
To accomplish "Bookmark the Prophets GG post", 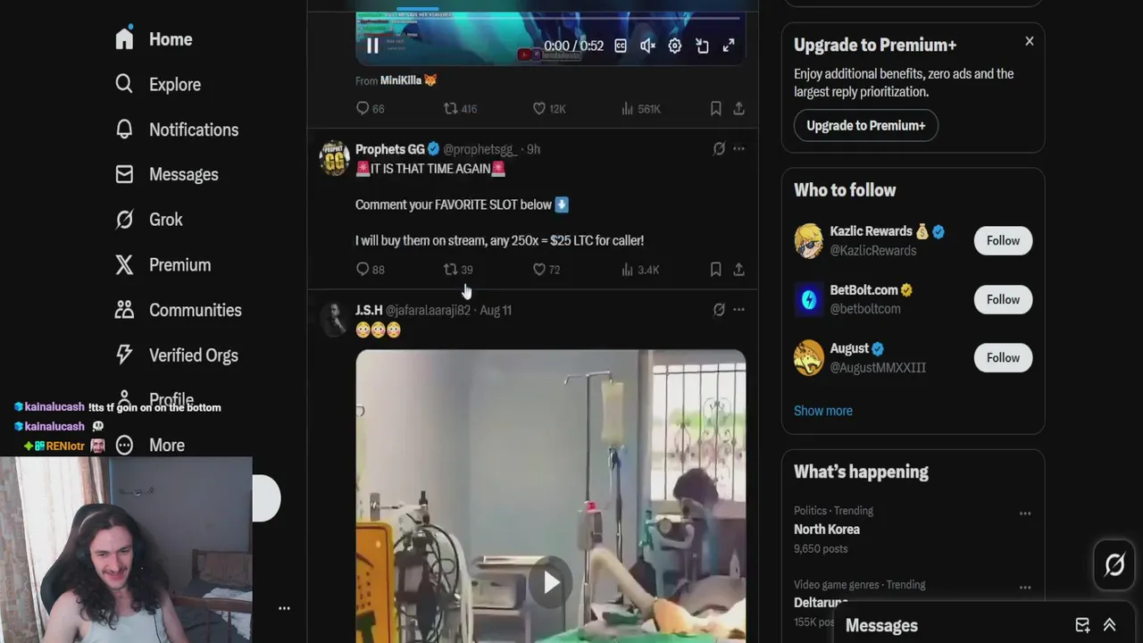I will click(715, 269).
